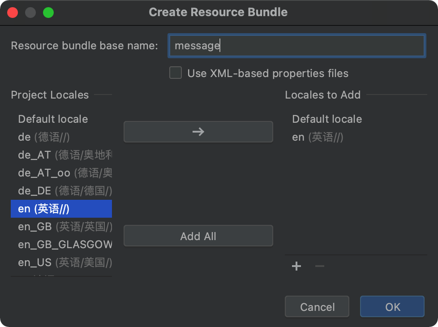Viewport: 438px width, 327px height.
Task: Confirm with the OK button
Action: pos(392,306)
